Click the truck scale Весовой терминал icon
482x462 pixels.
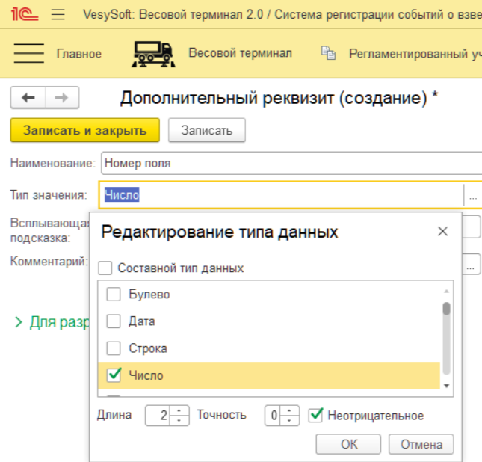tap(152, 53)
